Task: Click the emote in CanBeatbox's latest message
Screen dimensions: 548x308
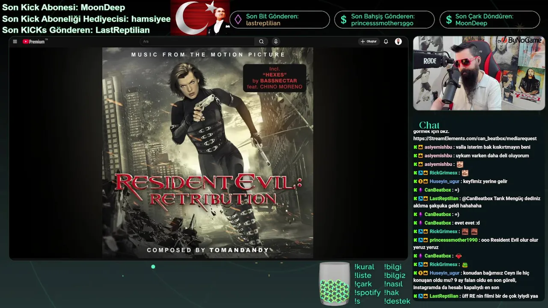Action: point(459,256)
